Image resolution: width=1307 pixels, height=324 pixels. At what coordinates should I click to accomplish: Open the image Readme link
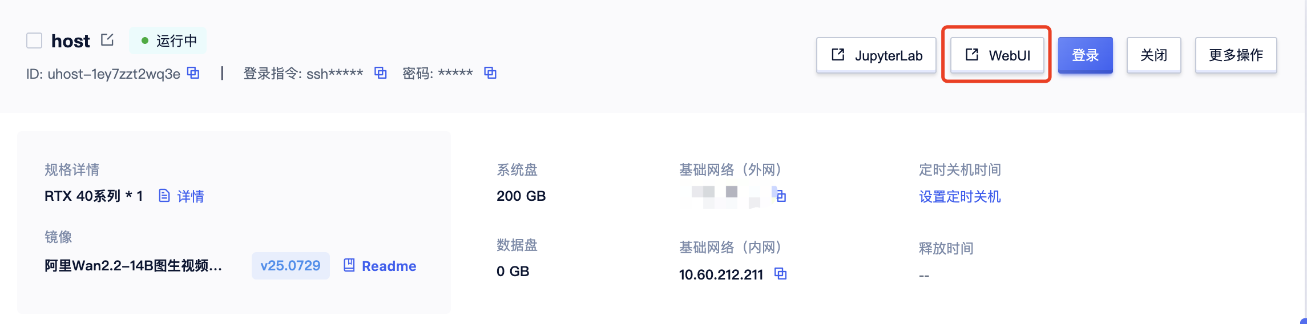389,266
